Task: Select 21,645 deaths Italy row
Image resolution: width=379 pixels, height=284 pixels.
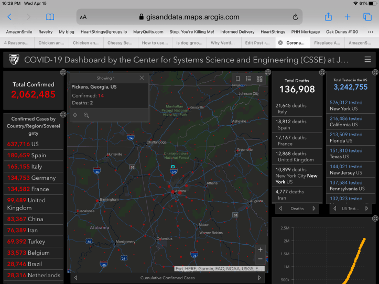Action: point(297,108)
